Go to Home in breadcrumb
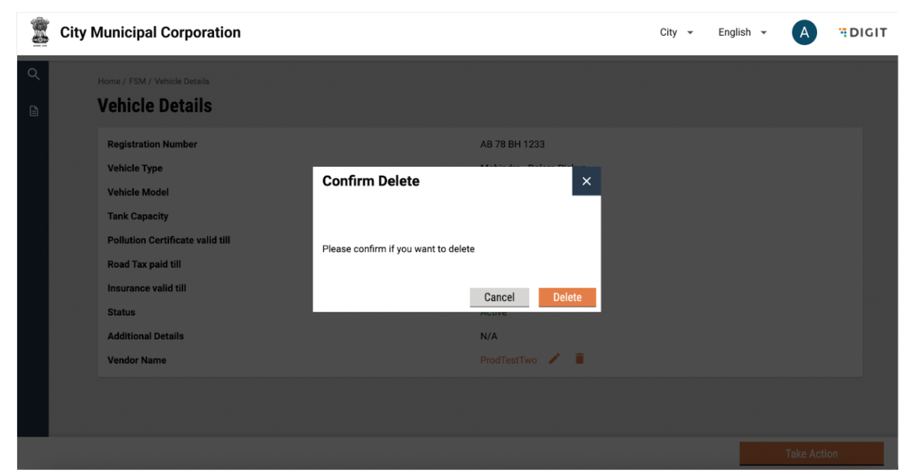 coord(108,81)
